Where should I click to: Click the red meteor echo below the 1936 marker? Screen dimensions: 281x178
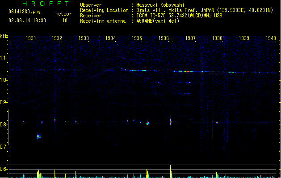click(x=171, y=122)
